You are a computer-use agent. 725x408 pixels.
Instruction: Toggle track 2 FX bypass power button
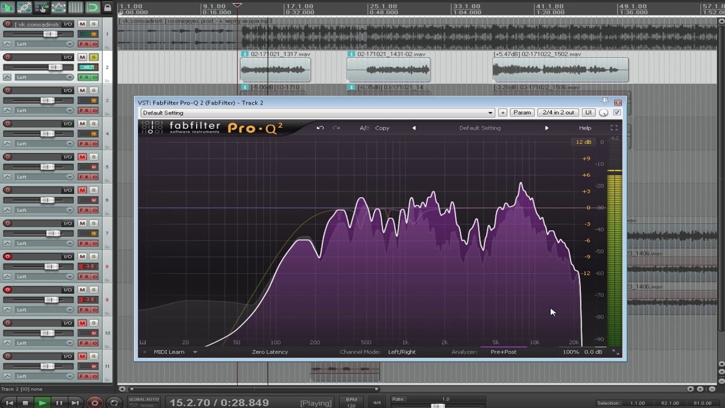[95, 77]
